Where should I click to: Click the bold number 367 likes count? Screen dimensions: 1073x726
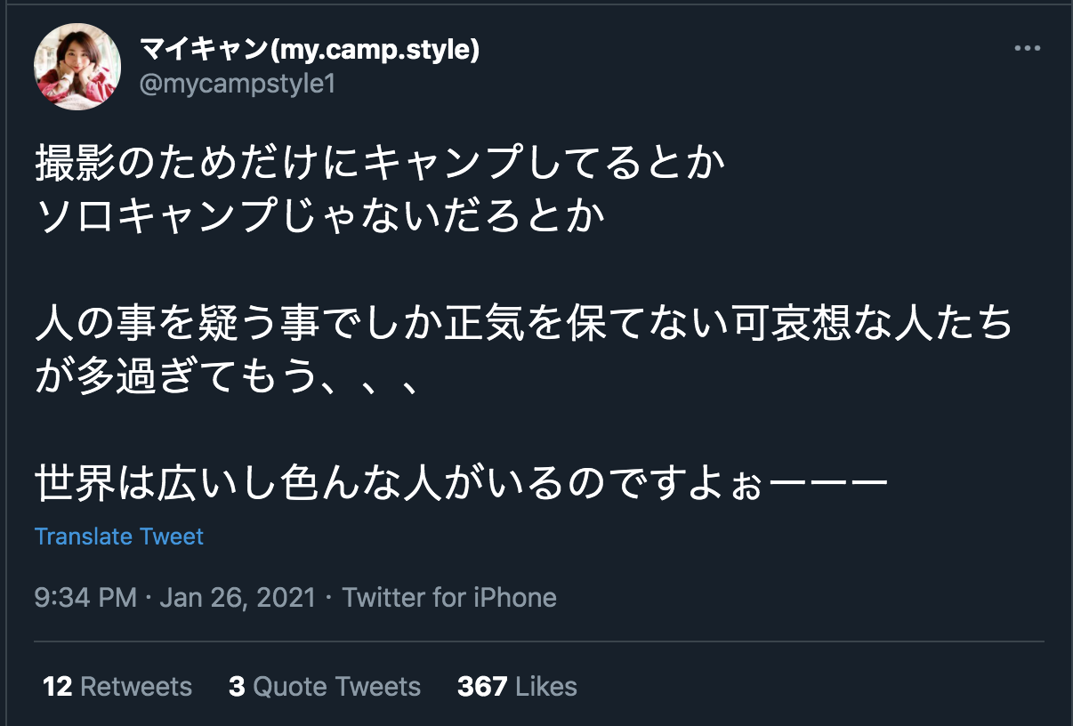point(482,686)
